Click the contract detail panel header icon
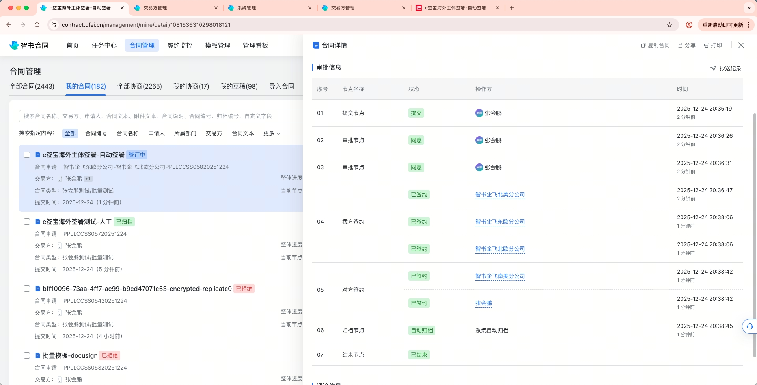The height and width of the screenshot is (385, 757). pos(316,45)
